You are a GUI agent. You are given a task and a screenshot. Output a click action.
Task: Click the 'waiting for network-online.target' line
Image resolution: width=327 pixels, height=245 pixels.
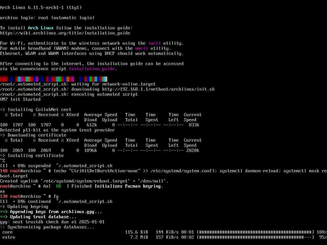[78, 84]
